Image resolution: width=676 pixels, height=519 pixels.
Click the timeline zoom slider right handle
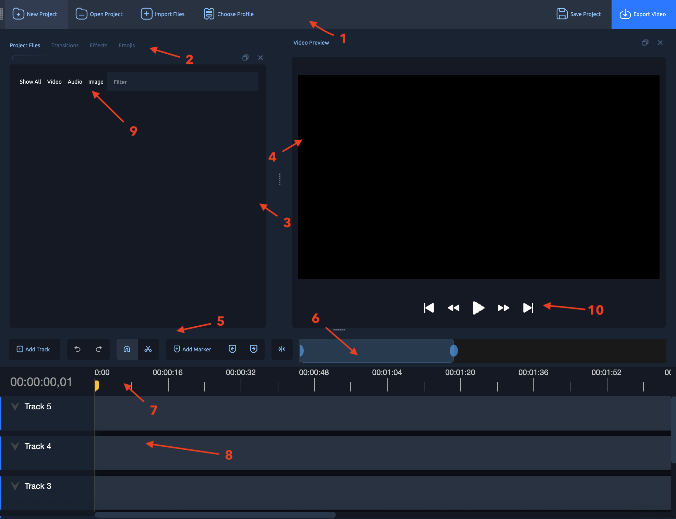tap(454, 350)
